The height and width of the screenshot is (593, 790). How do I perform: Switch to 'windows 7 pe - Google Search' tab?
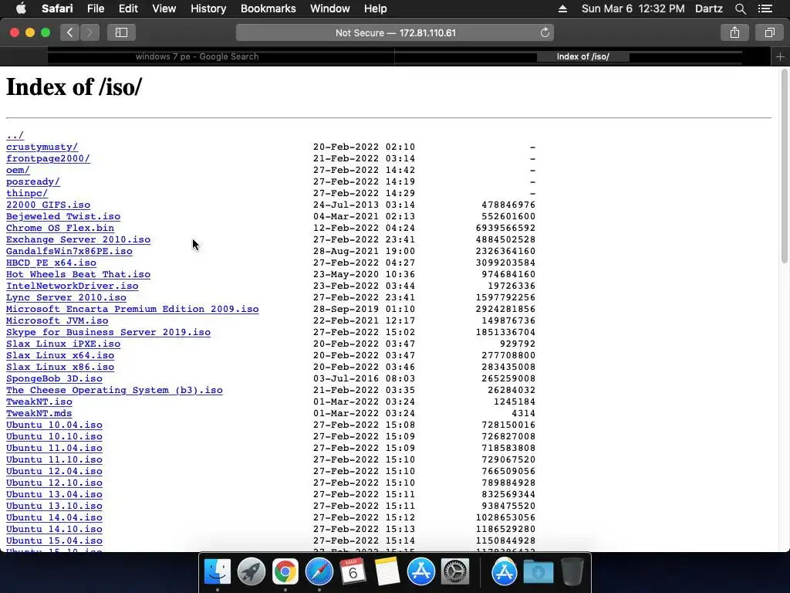click(x=221, y=56)
